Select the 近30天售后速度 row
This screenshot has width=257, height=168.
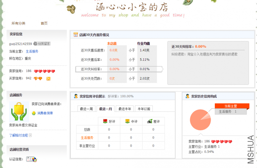pos(119,50)
